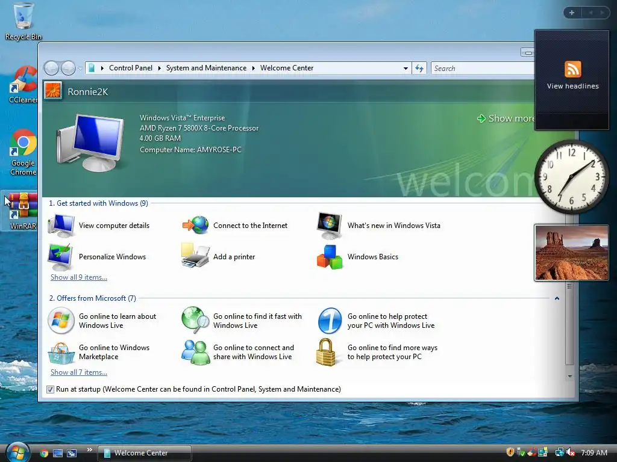Click the scrollbar down arrow
The width and height of the screenshot is (617, 462).
click(x=569, y=377)
